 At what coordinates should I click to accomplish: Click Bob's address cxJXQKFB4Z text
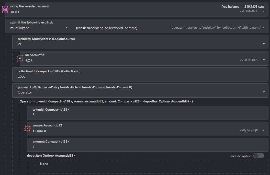pyautogui.click(x=250, y=60)
